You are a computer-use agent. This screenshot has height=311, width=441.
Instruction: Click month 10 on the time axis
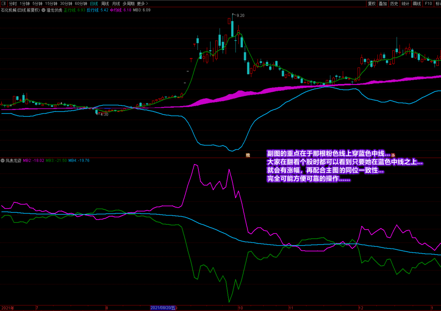(x=240, y=308)
